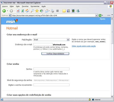Click the Windows flag logo icon
The width and height of the screenshot is (114, 102).
tap(111, 6)
